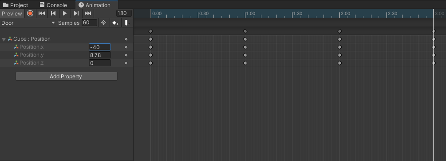Click the Position.z value field 0

point(100,63)
